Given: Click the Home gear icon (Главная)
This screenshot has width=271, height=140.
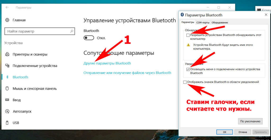Looking at the screenshot, I should [x=7, y=20].
